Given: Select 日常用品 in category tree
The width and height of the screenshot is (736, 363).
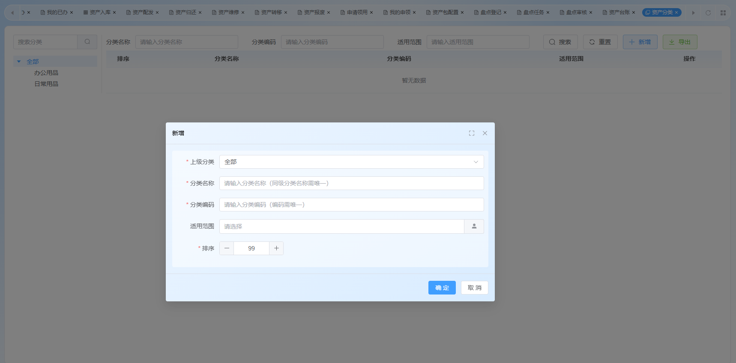Looking at the screenshot, I should (x=46, y=84).
